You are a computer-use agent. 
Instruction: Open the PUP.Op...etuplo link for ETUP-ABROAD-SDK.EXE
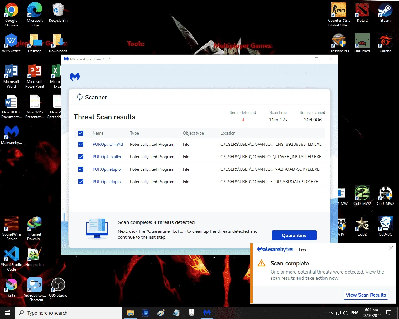pyautogui.click(x=107, y=182)
